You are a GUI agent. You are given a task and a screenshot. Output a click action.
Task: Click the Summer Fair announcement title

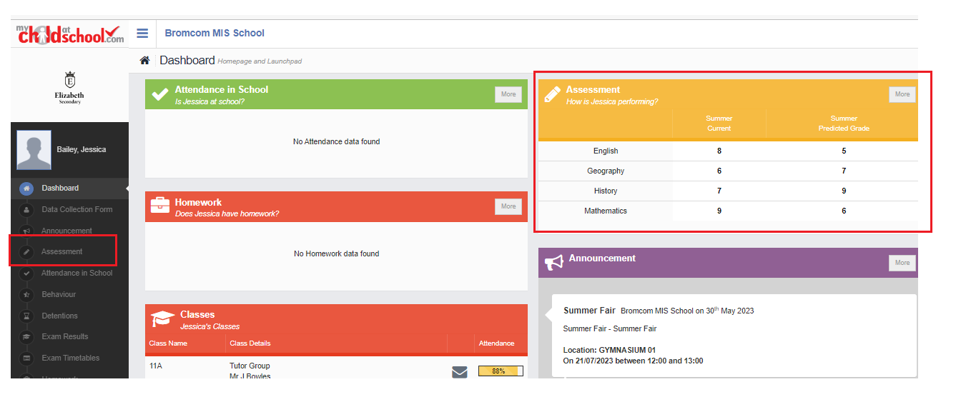(x=589, y=311)
